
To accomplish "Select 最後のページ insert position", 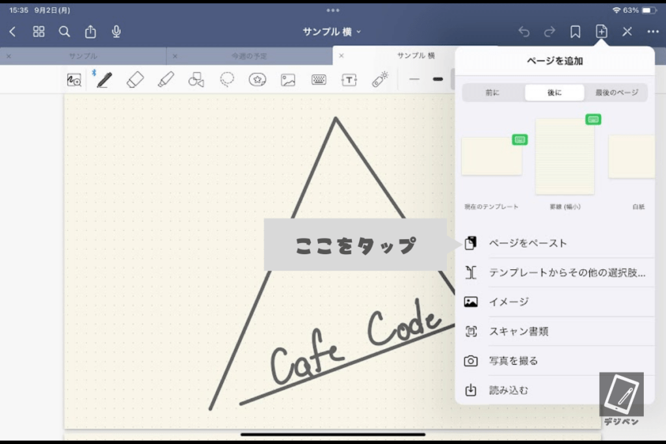I will click(617, 92).
